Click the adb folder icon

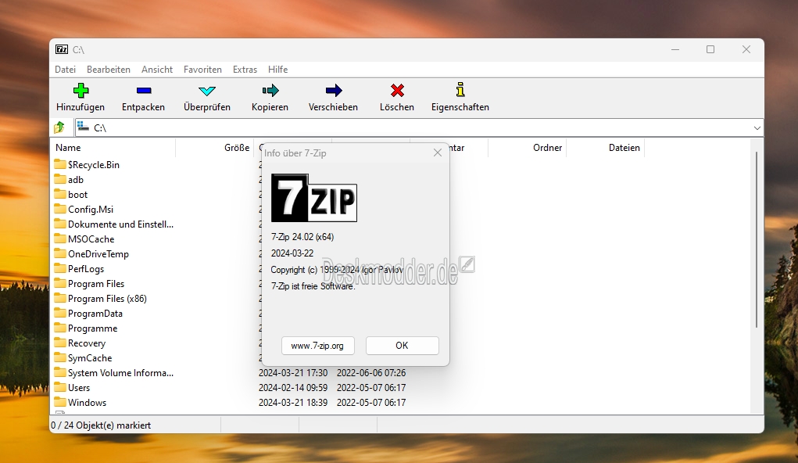point(60,179)
